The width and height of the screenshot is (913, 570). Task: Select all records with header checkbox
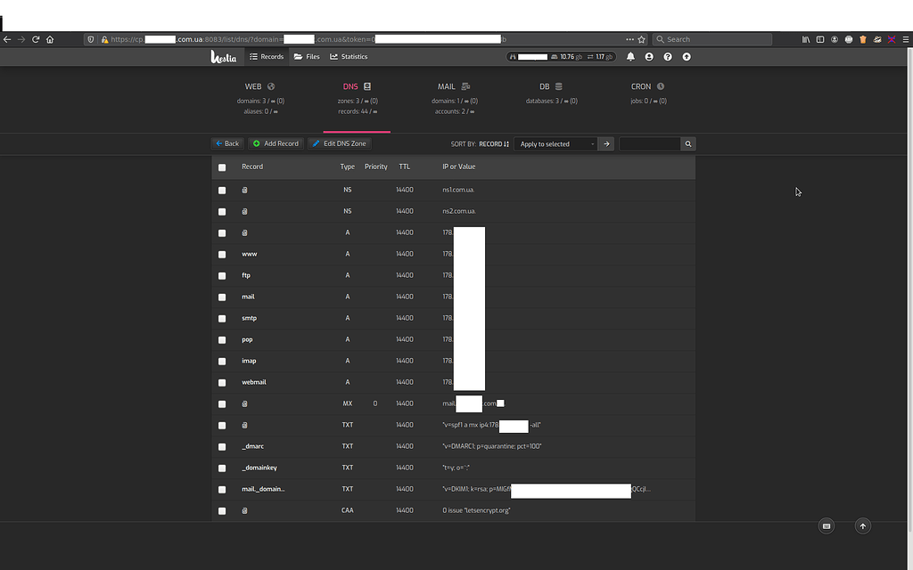tap(222, 167)
